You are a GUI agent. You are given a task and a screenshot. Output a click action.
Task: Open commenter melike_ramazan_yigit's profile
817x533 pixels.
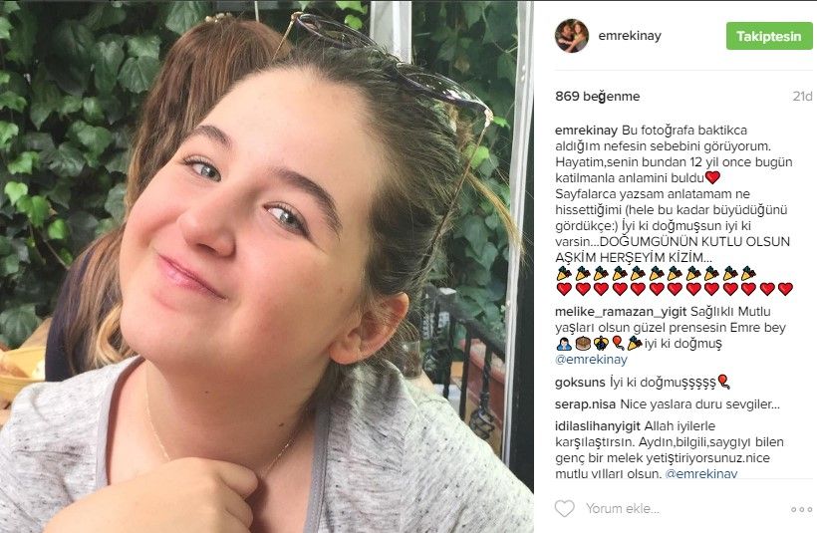pos(621,312)
